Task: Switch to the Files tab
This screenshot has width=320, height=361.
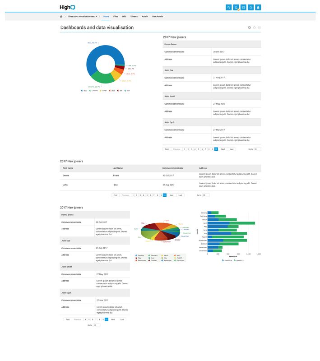Action: point(116,16)
